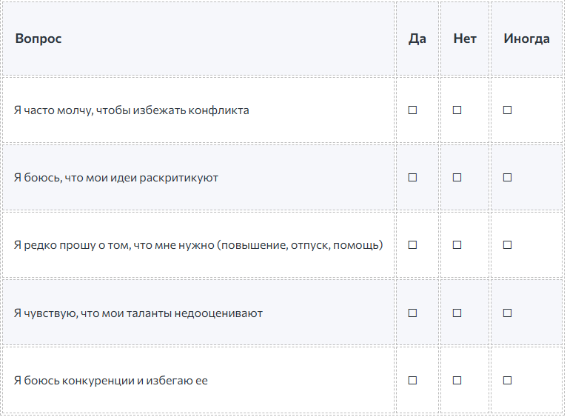This screenshot has height=417, width=567.
Task: Select 'Да' for 'таланты недооценивают' row
Action: [x=413, y=313]
